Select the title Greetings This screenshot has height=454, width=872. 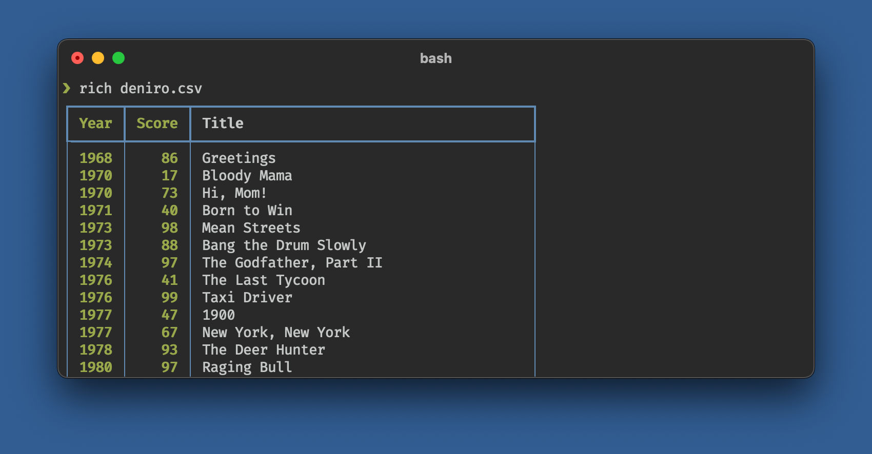[239, 158]
